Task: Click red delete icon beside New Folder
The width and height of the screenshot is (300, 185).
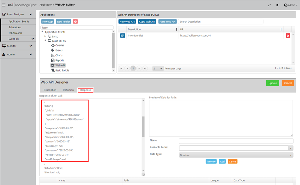Action: click(x=75, y=22)
